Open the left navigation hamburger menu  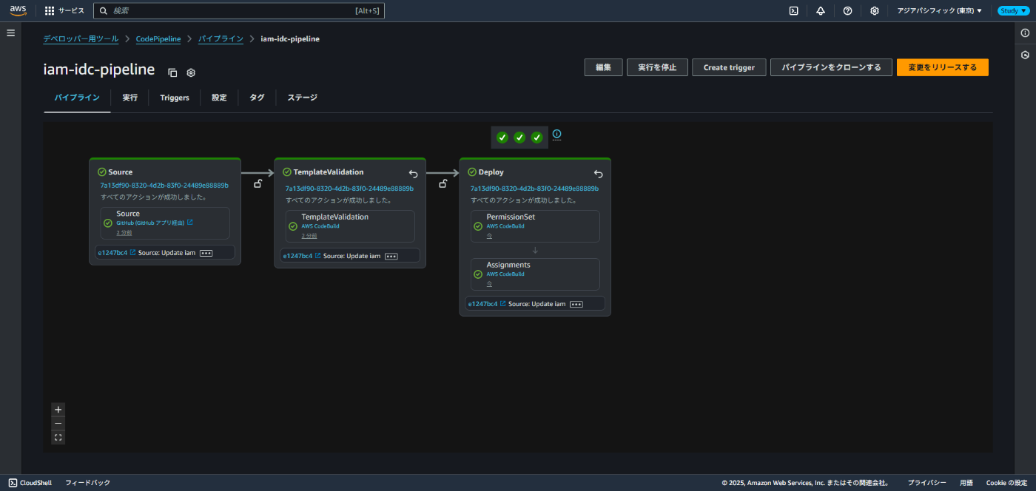tap(10, 33)
